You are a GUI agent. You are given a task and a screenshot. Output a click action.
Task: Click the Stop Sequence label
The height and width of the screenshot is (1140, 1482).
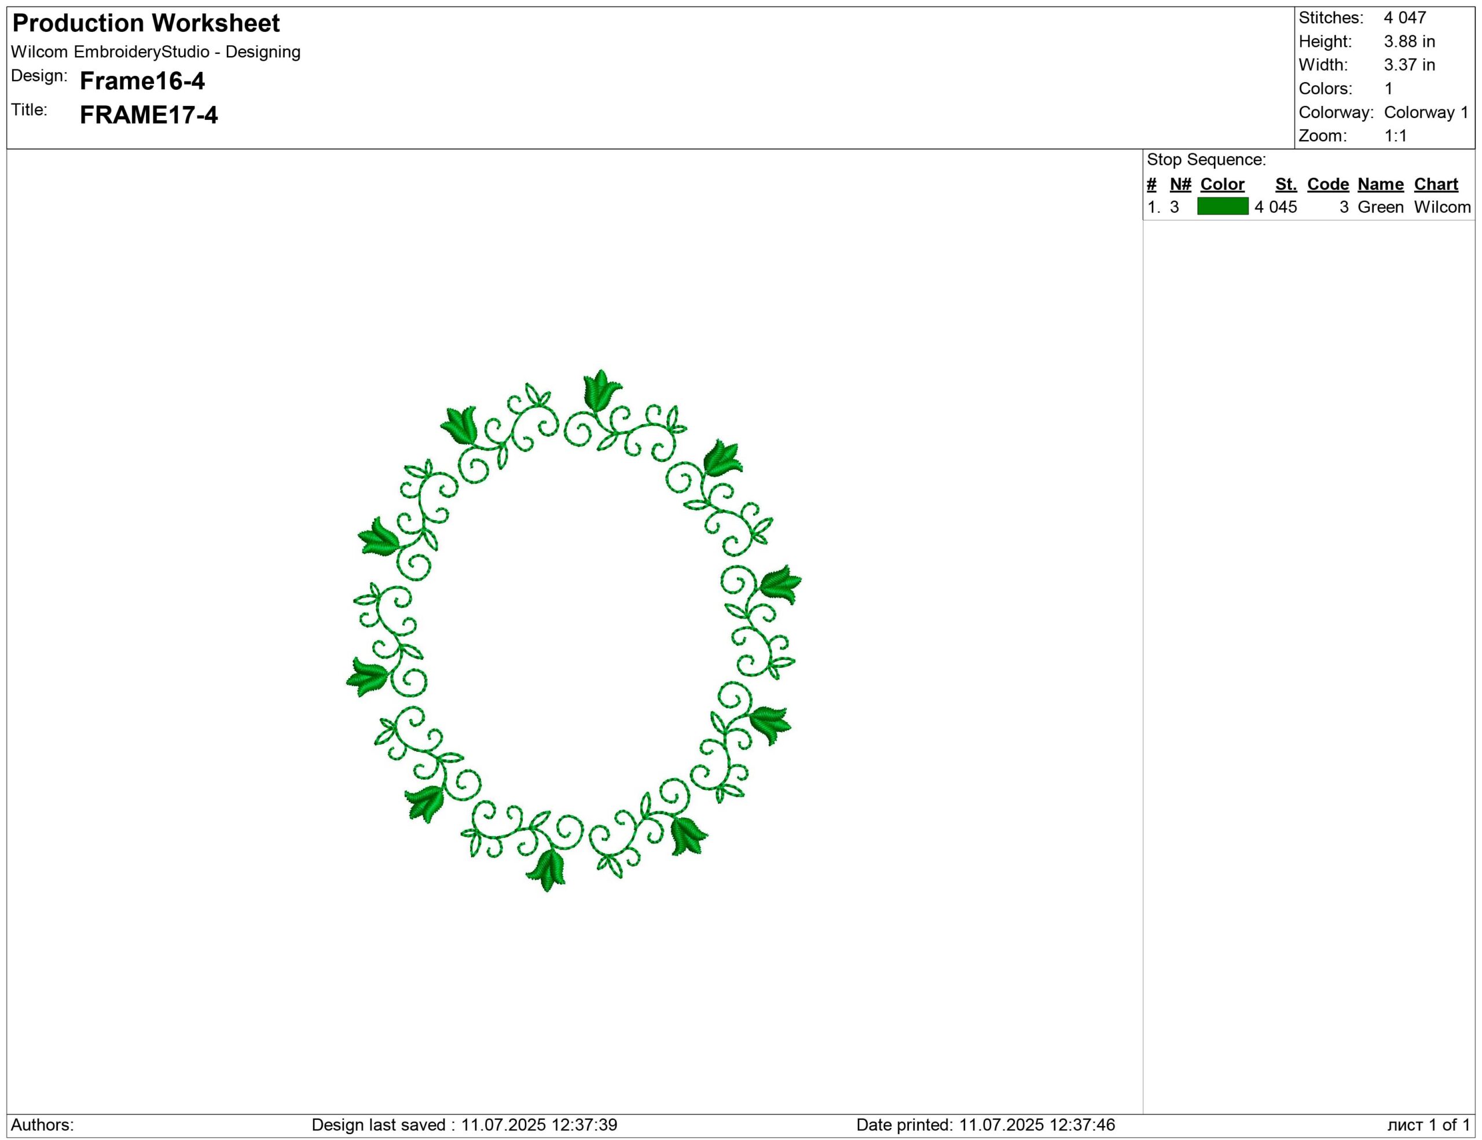click(x=1206, y=160)
